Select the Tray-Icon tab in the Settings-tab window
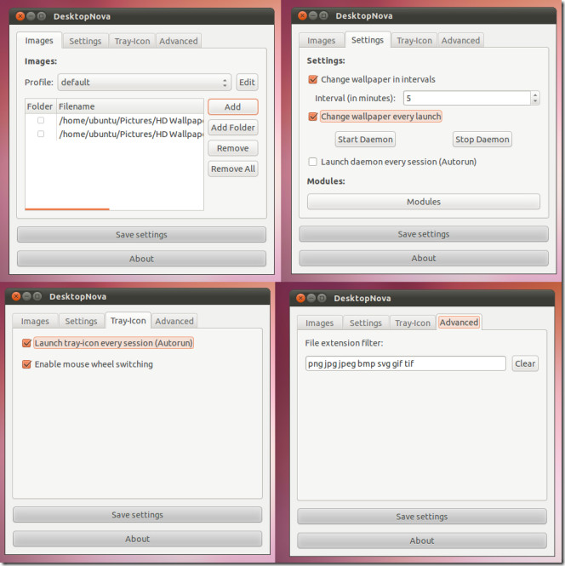This screenshot has height=566, width=565. [x=414, y=41]
